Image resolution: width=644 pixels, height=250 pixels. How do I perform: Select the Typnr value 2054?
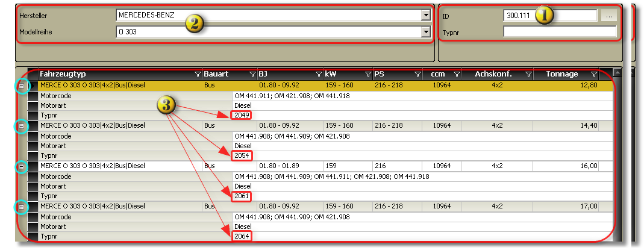(242, 156)
